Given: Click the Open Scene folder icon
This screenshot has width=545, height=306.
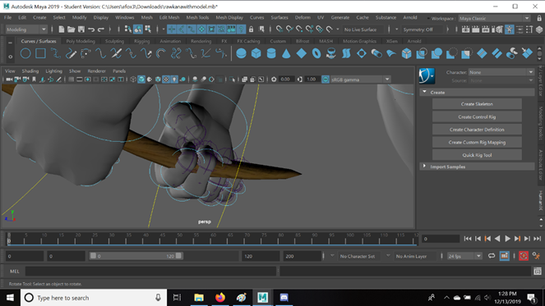Looking at the screenshot, I should [72, 30].
